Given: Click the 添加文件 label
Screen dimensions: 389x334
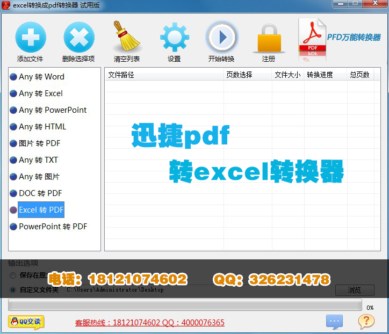Looking at the screenshot, I should [x=30, y=59].
